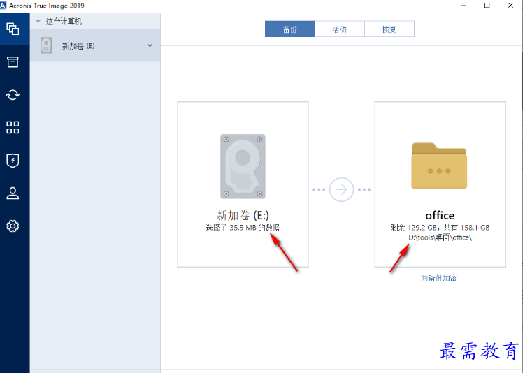The width and height of the screenshot is (525, 373).
Task: Click the circular arrow between source and destination
Action: 342,190
